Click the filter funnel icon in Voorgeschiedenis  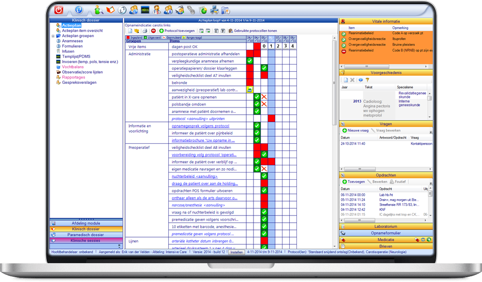(x=367, y=80)
